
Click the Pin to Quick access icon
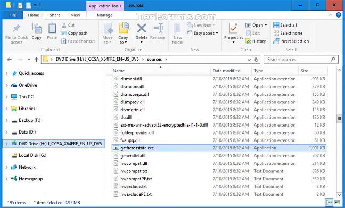(17, 29)
